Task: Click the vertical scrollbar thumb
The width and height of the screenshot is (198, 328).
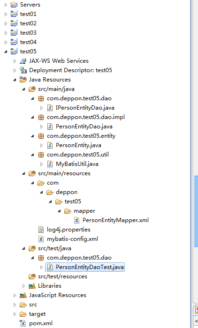Action: coord(196,211)
